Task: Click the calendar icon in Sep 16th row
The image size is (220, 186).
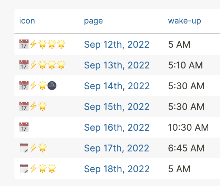Action: 24,127
